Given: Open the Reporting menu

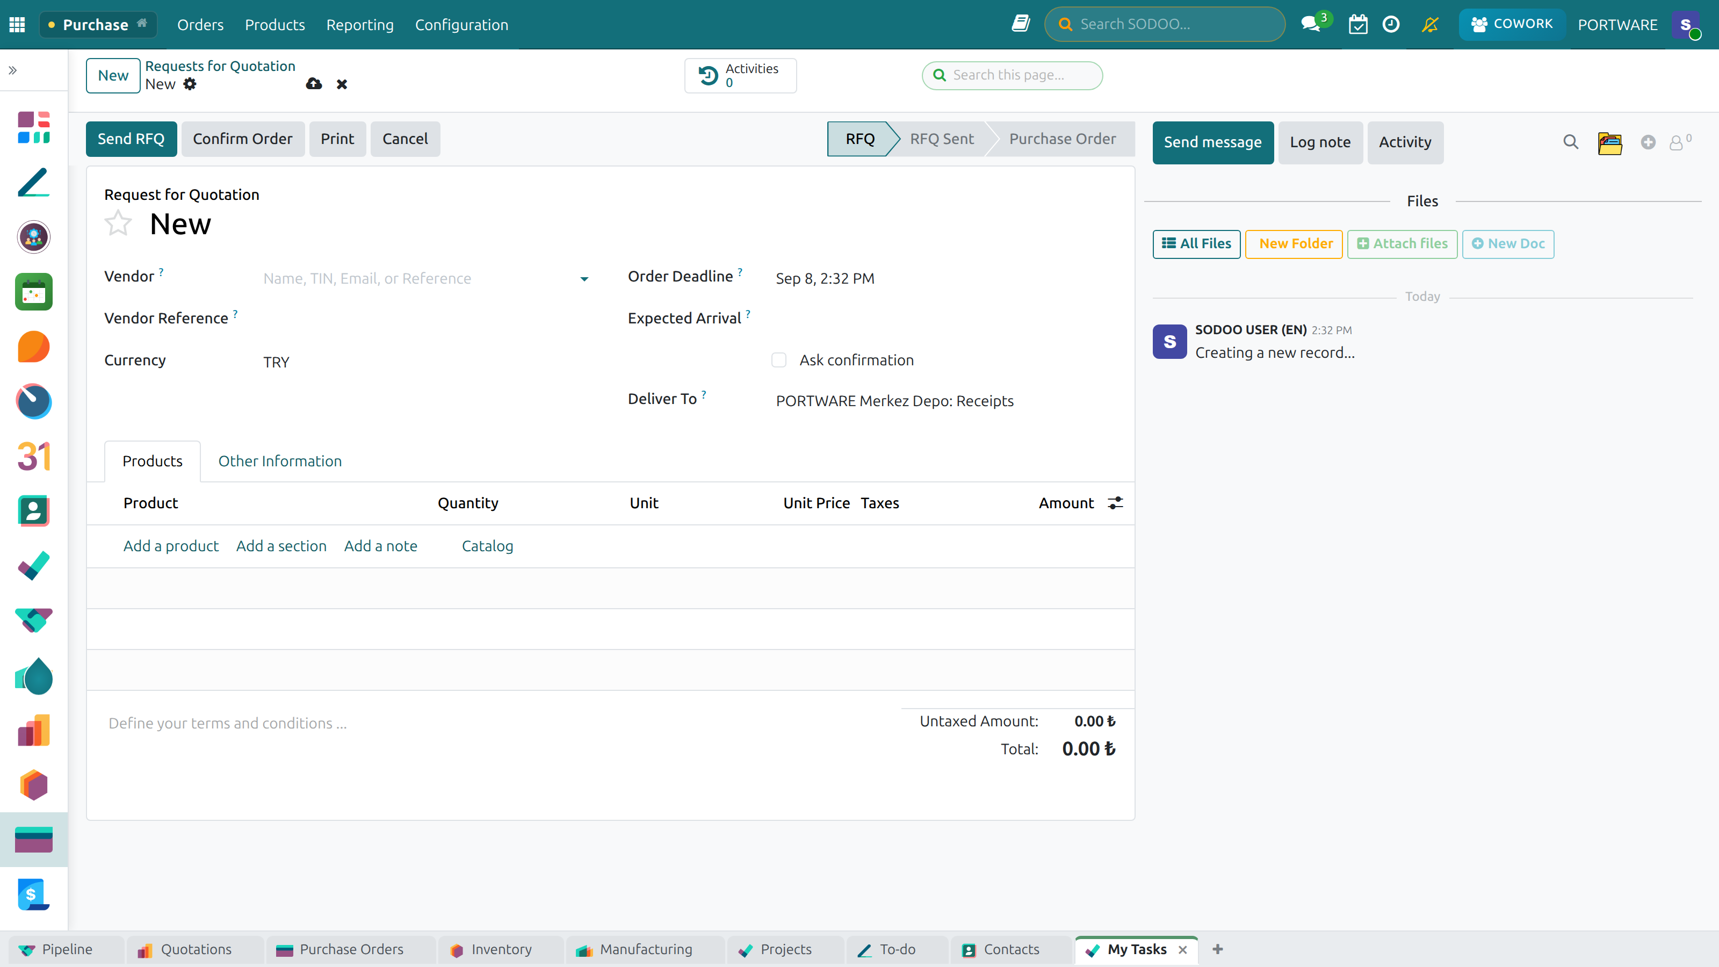Looking at the screenshot, I should [x=360, y=25].
